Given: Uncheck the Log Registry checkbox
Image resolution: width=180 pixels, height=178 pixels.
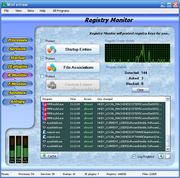Looking at the screenshot, I should (x=134, y=157).
